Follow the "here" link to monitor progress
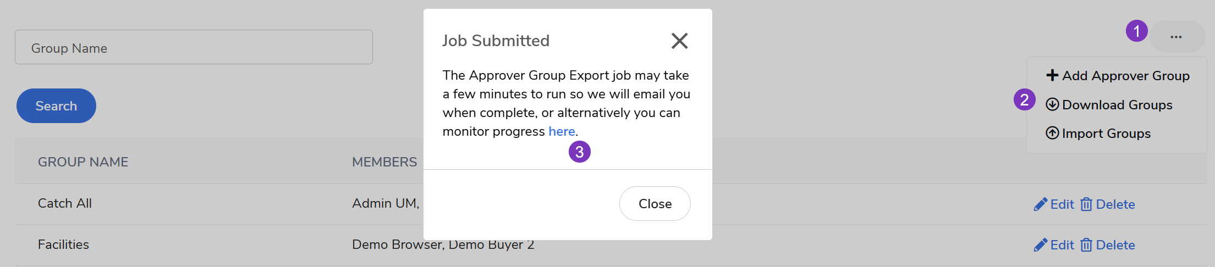 562,131
